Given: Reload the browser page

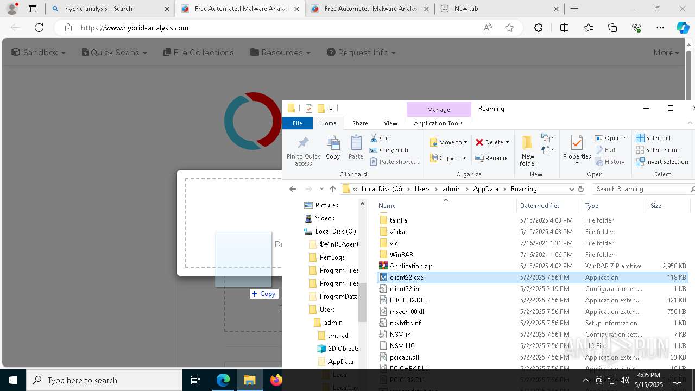Looking at the screenshot, I should [x=39, y=28].
